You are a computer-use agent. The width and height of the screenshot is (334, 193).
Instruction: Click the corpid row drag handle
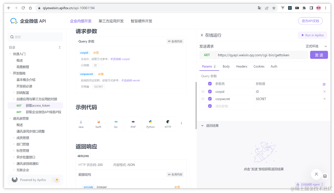tap(203, 92)
